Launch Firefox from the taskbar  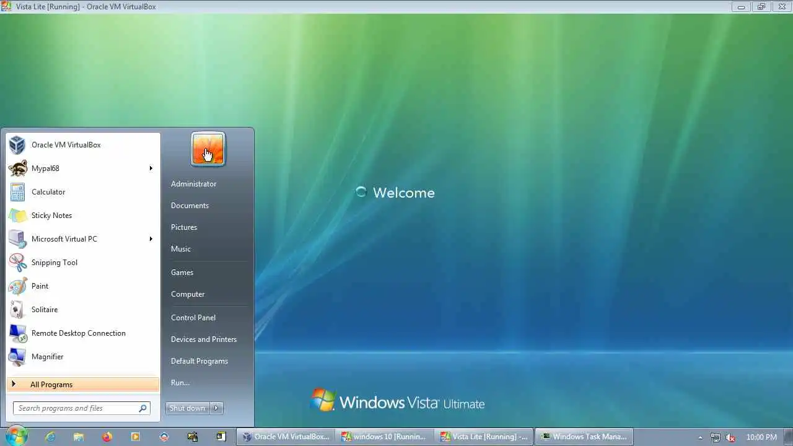[107, 437]
